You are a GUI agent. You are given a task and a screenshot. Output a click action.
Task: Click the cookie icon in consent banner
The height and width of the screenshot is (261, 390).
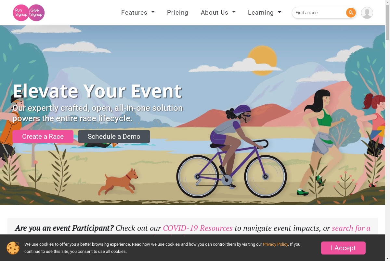point(13,248)
